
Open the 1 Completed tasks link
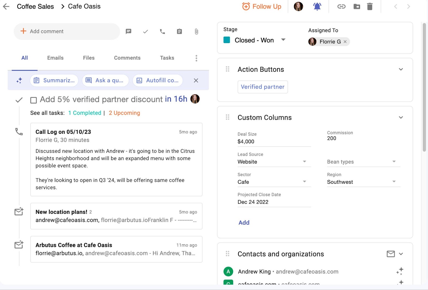tap(85, 113)
